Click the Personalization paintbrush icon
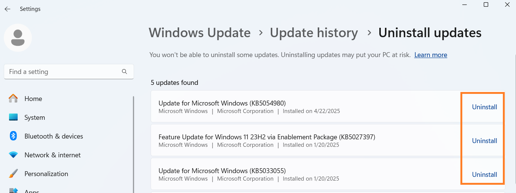 tap(13, 174)
